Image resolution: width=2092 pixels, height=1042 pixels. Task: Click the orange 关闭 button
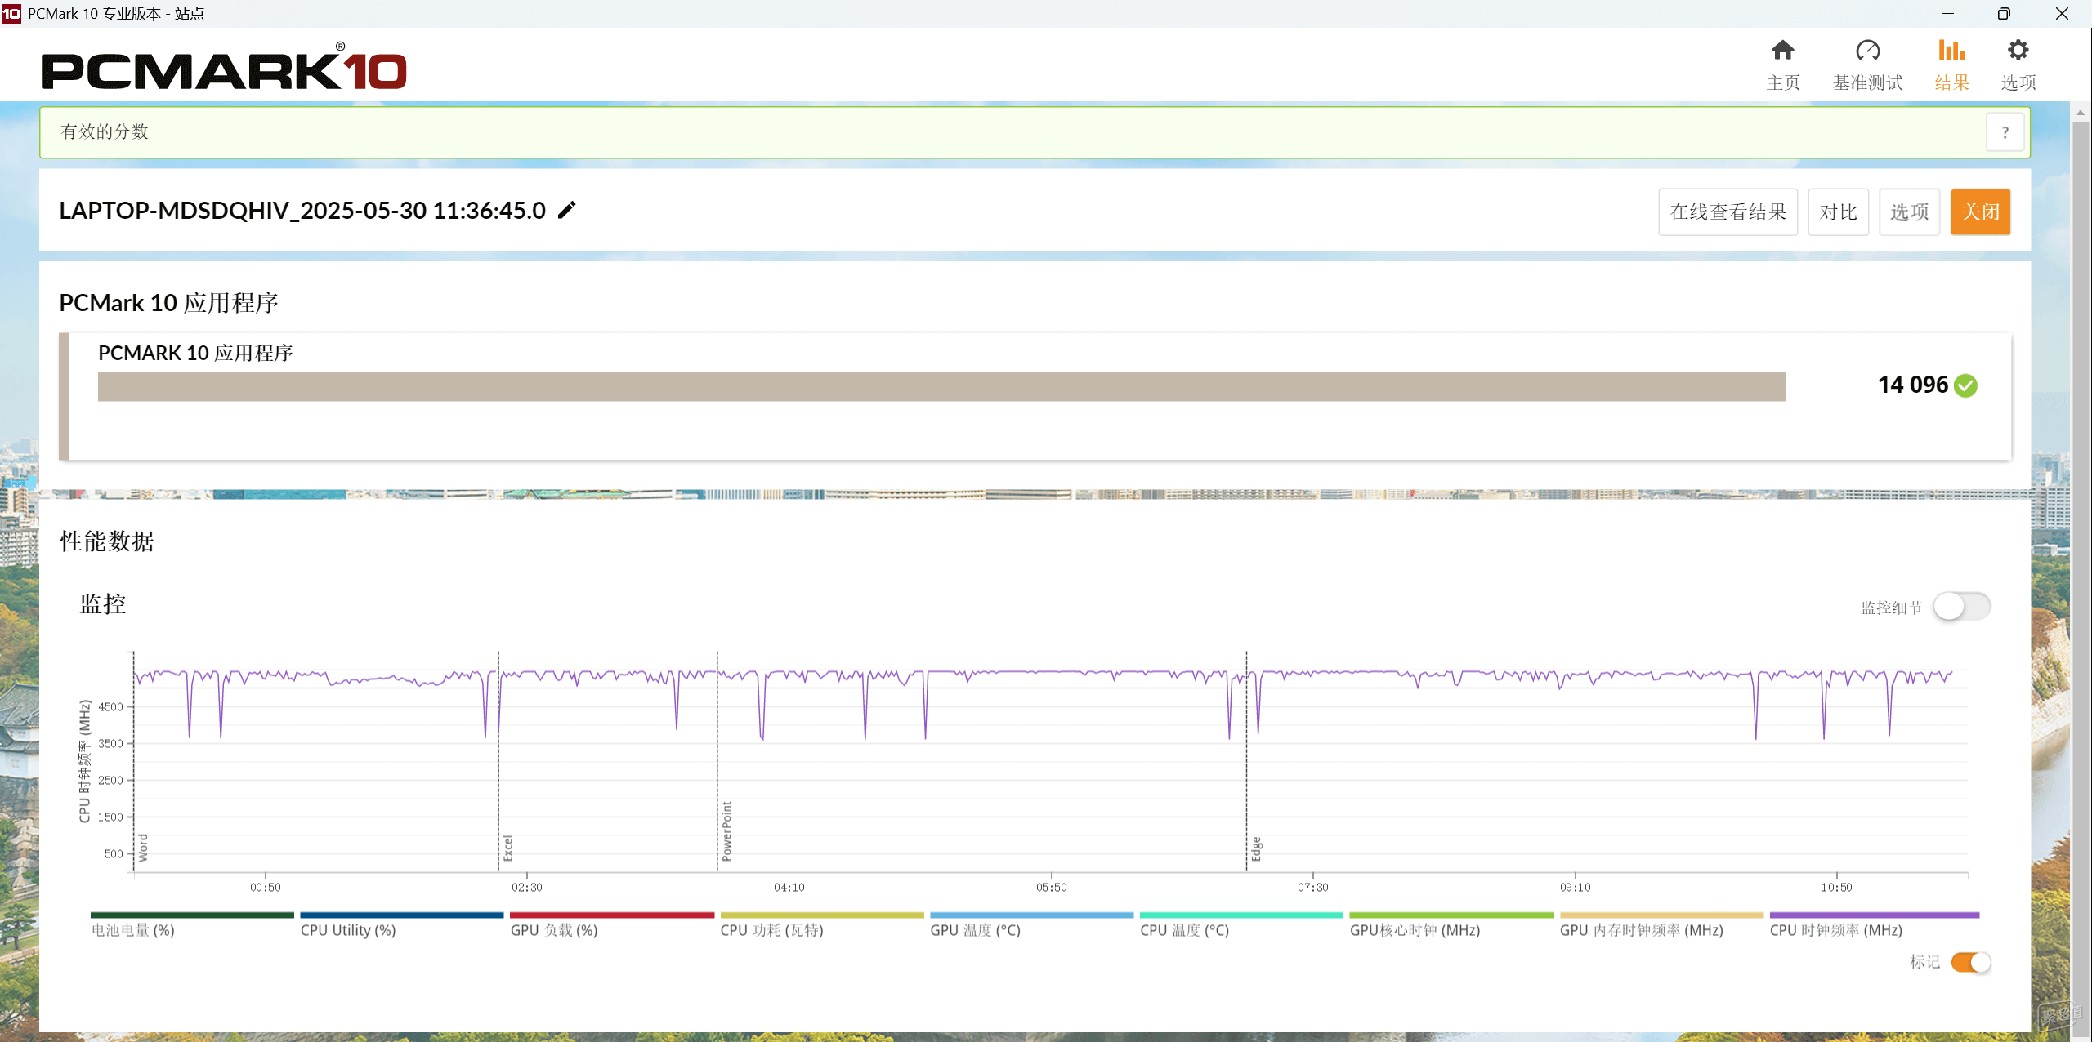click(x=1980, y=212)
